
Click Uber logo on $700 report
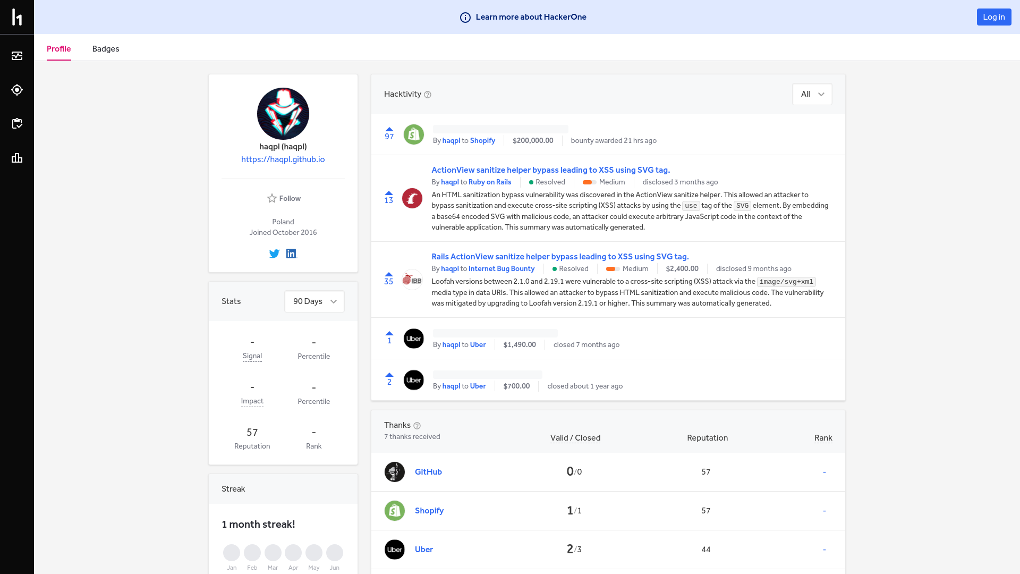pyautogui.click(x=414, y=380)
